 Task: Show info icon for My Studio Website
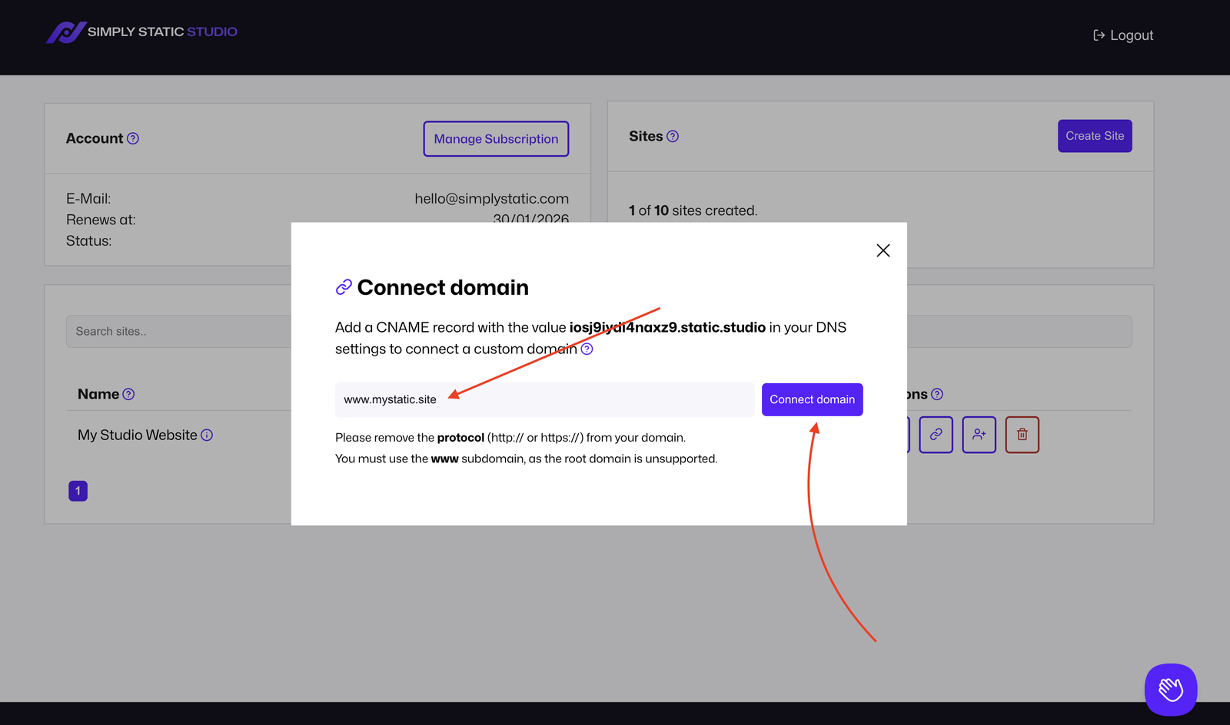[x=207, y=435]
